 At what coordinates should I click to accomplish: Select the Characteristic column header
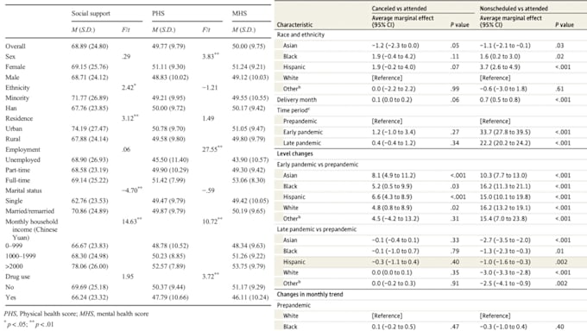(x=294, y=25)
